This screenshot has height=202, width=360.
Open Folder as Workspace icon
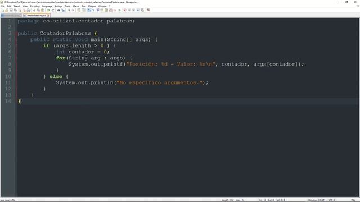pos(115,10)
